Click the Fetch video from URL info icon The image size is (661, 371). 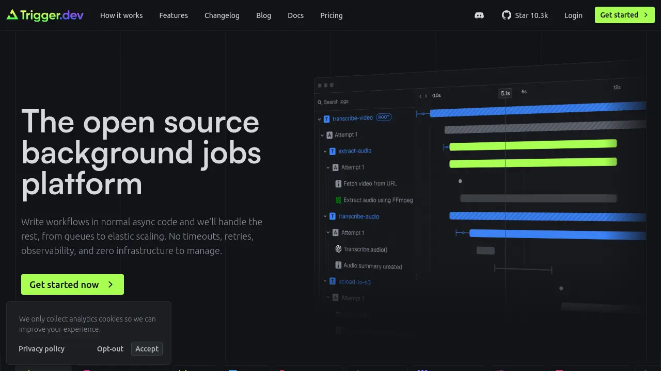(x=339, y=183)
